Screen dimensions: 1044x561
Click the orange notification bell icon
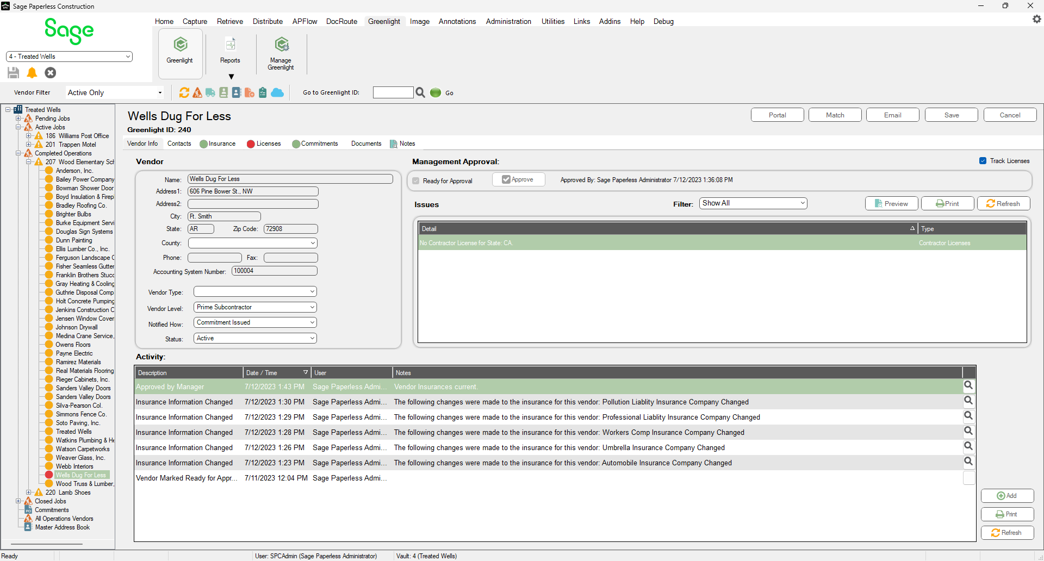pos(32,73)
